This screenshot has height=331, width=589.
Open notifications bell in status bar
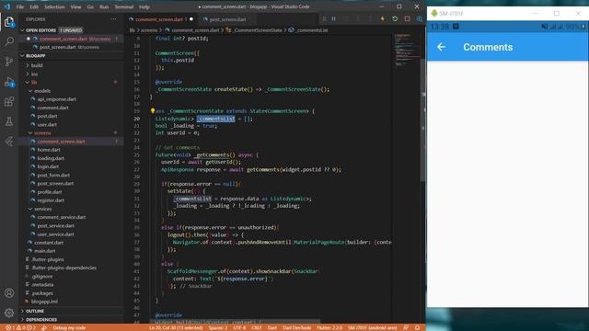coord(417,327)
